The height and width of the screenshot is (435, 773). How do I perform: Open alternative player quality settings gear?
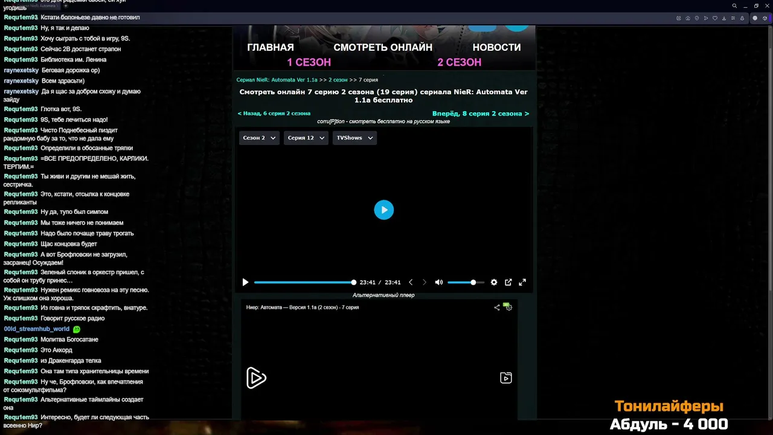pyautogui.click(x=508, y=308)
